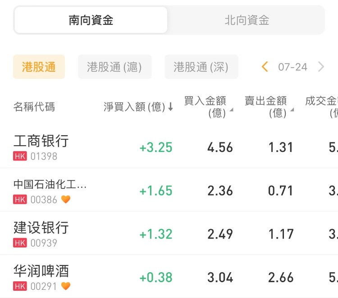The width and height of the screenshot is (338, 298).
Task: Open 工商银行 stock details
Action: [41, 141]
